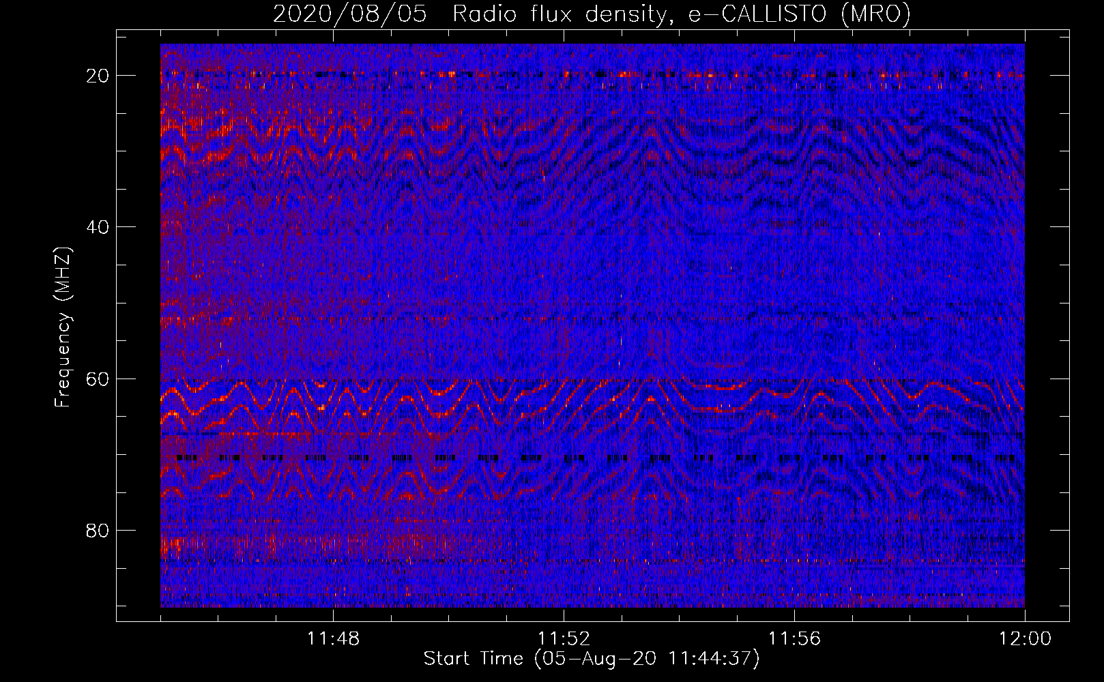Click the 11:56 time tick label

coord(794,639)
